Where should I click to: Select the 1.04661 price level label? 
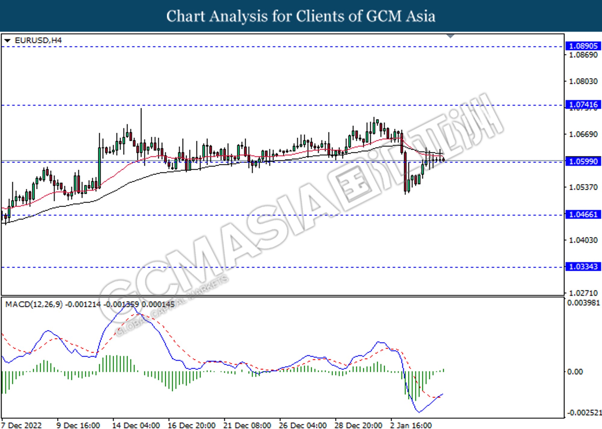(x=583, y=214)
